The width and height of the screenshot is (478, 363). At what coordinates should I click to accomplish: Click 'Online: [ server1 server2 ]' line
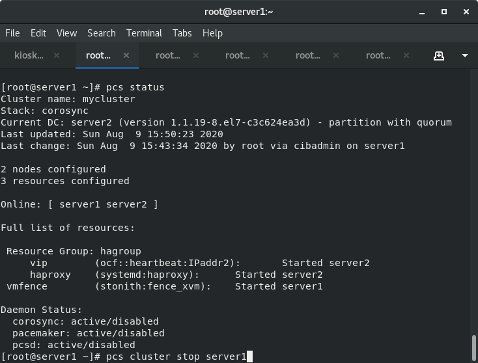point(79,204)
